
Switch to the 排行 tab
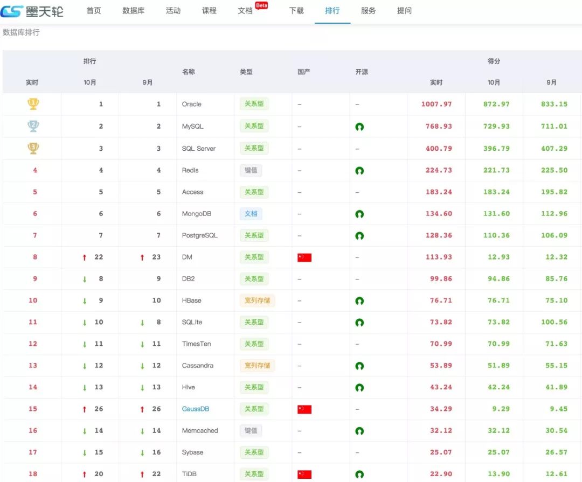point(332,11)
